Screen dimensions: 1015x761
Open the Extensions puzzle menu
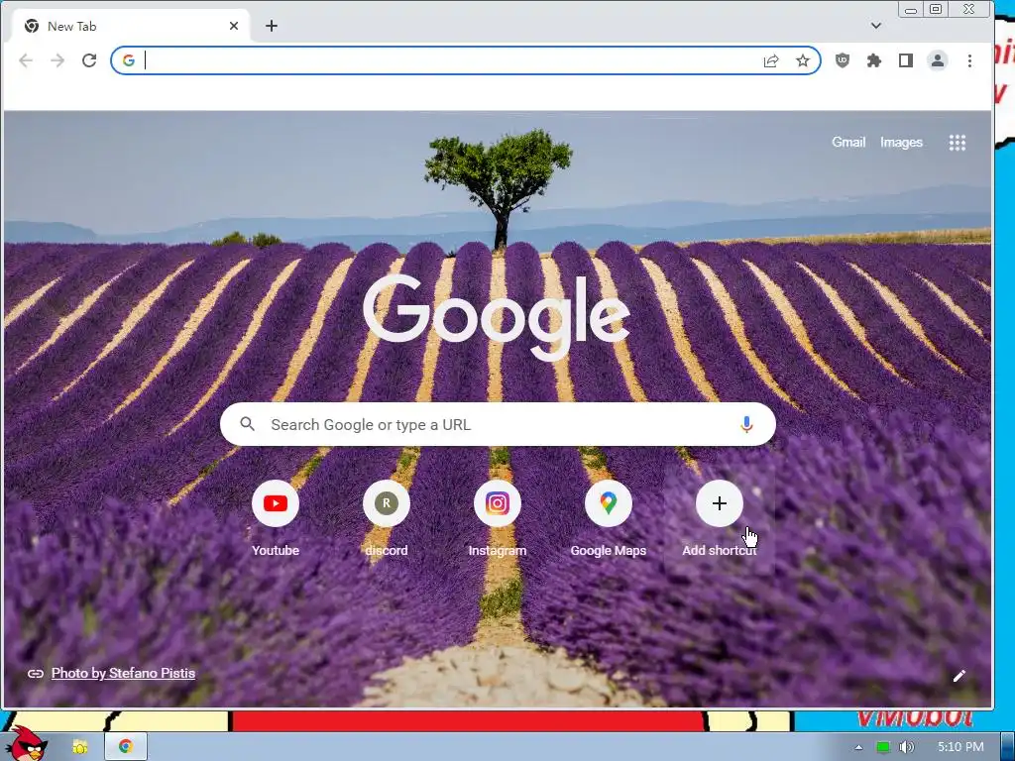point(874,60)
